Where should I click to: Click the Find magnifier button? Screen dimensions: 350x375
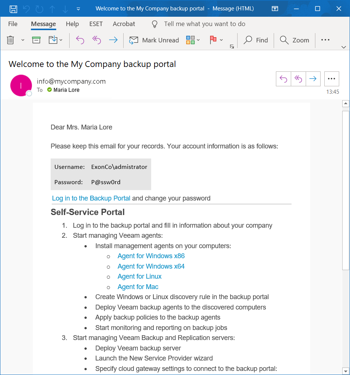(256, 40)
